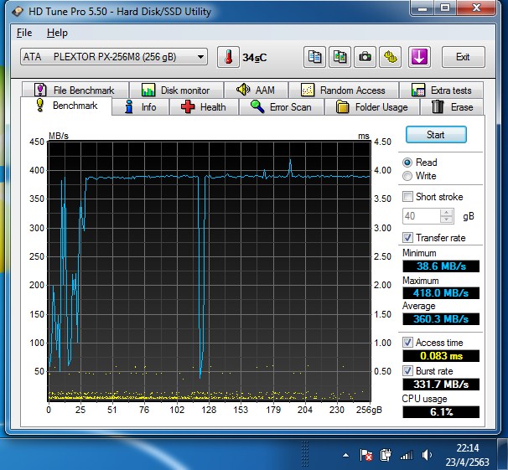Click the temperature thermometer icon
508x470 pixels.
227,57
